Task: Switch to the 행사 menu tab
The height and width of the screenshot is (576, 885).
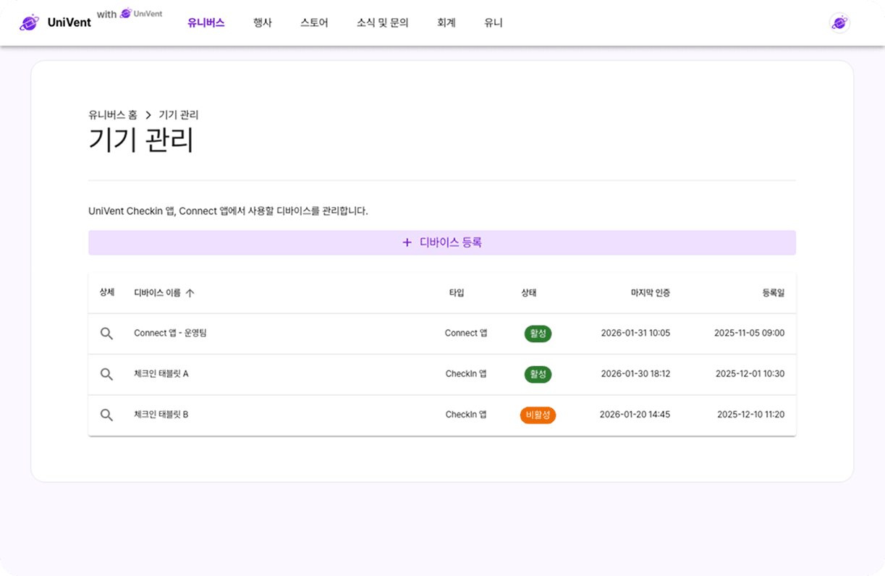Action: coord(262,22)
